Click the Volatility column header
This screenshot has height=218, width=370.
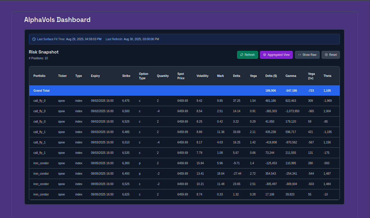[202, 76]
